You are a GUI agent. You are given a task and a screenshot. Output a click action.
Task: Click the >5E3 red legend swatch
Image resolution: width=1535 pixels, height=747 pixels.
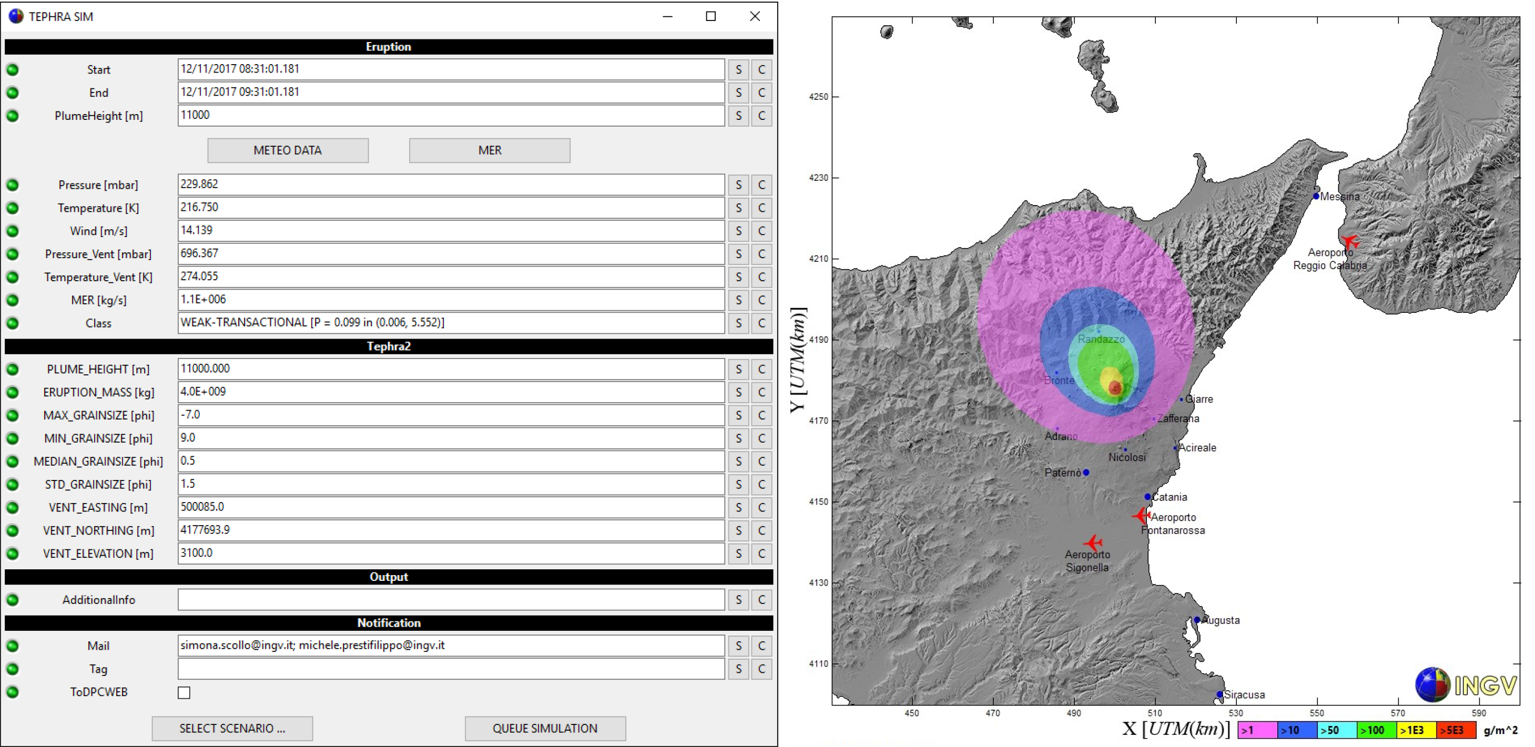[1456, 730]
